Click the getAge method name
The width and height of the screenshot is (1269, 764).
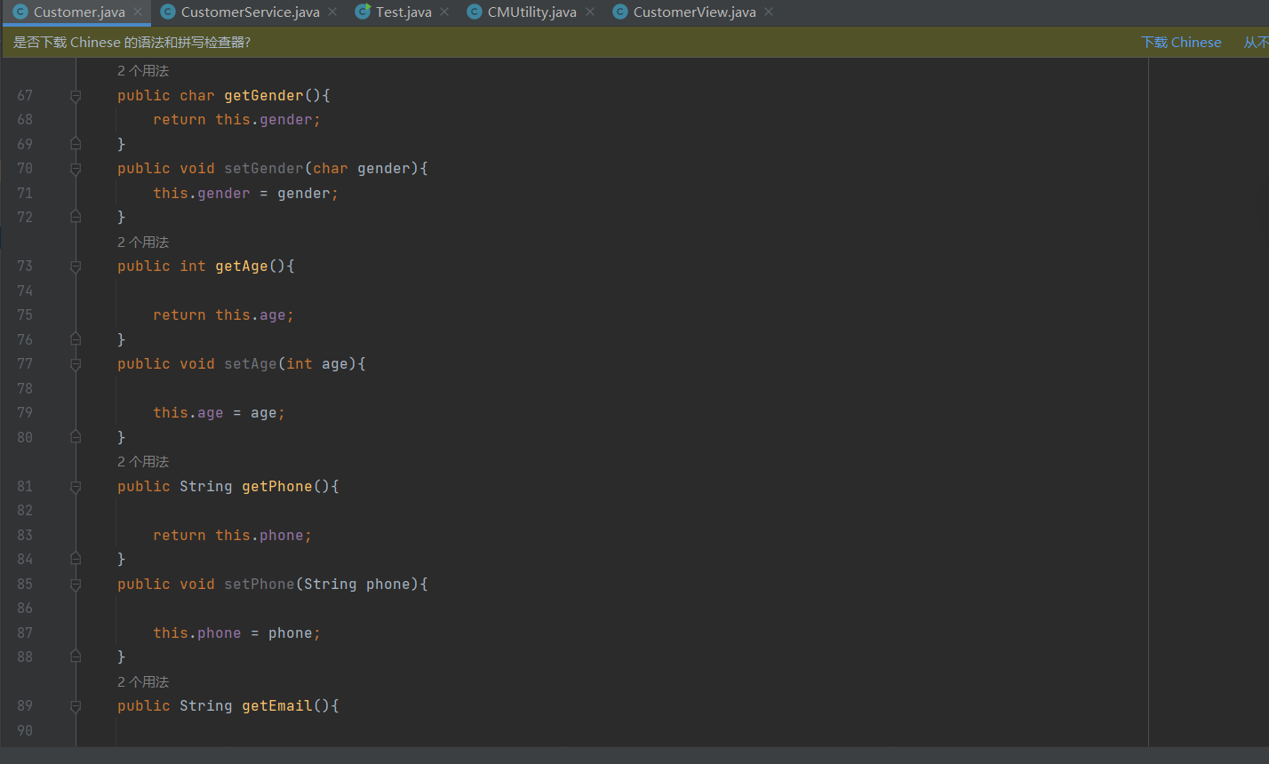point(242,267)
